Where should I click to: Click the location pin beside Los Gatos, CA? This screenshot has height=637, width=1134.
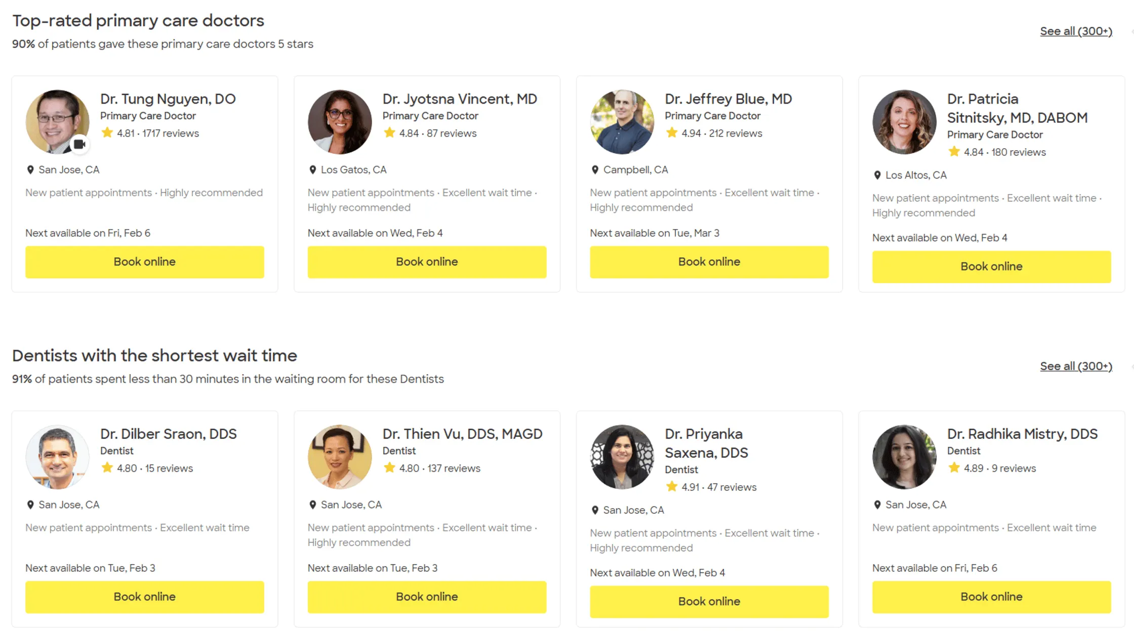click(x=312, y=170)
